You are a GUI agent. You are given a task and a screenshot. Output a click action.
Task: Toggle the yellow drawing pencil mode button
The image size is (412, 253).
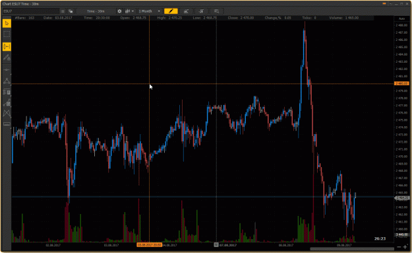(x=171, y=11)
